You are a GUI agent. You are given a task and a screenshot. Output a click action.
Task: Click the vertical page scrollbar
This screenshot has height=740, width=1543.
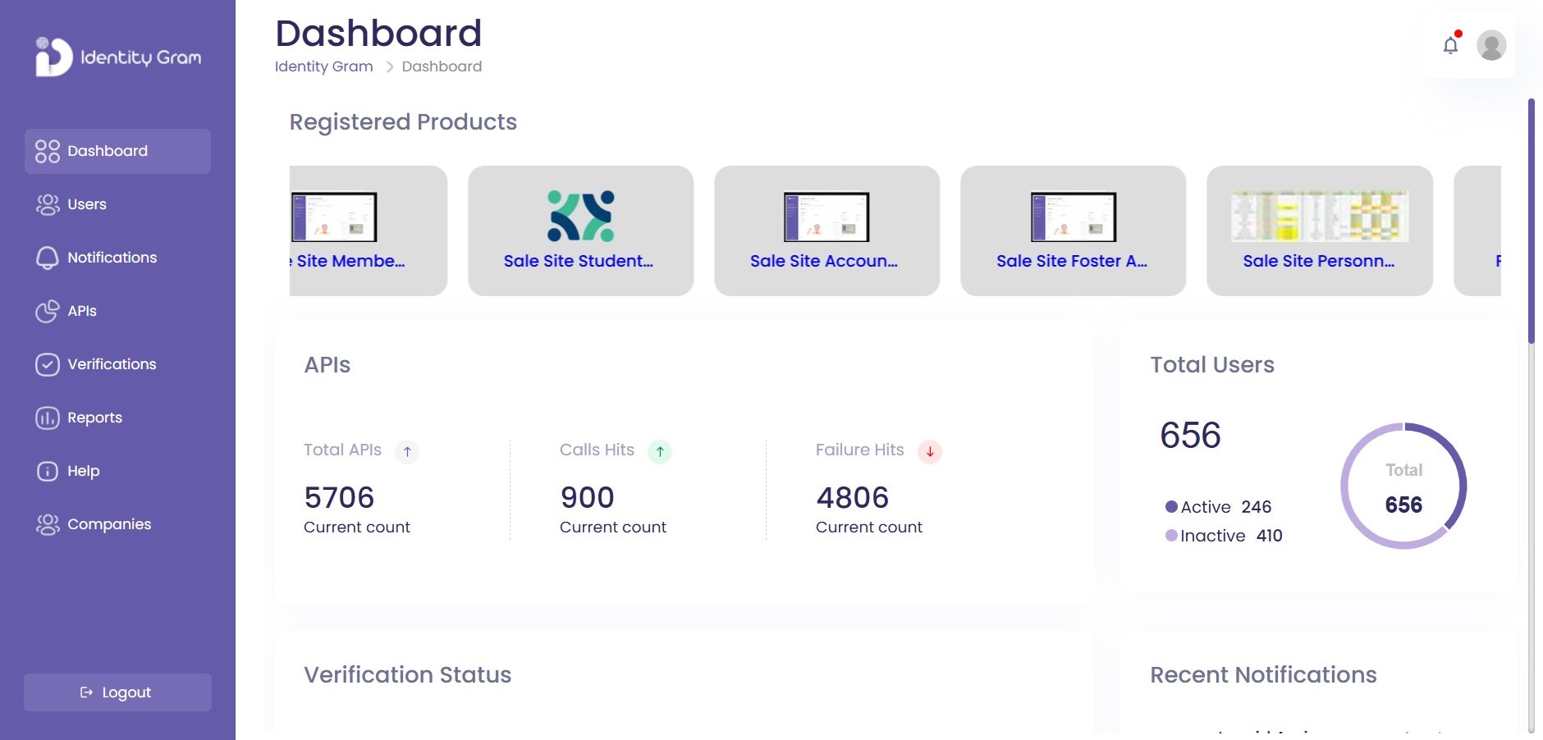point(1531,222)
